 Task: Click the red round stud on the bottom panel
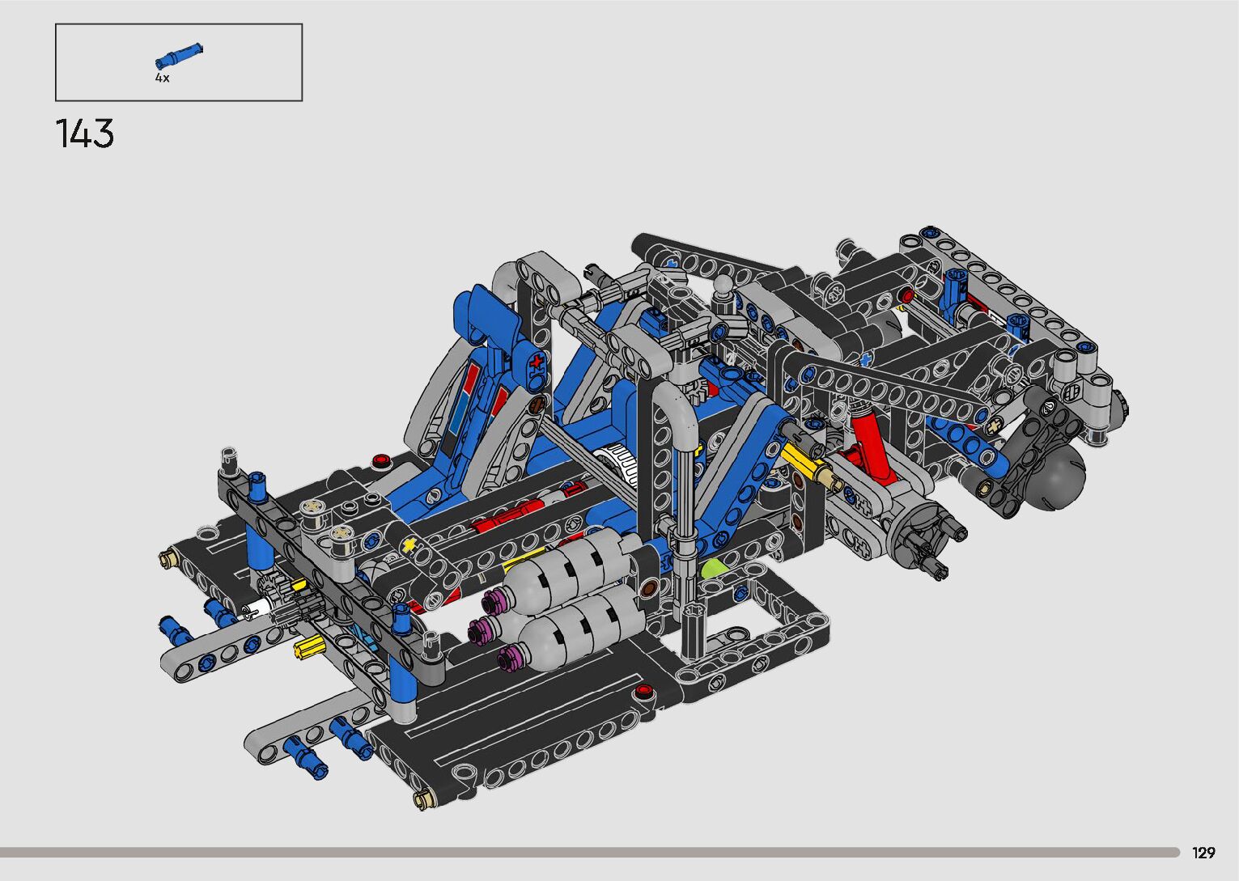coord(644,691)
